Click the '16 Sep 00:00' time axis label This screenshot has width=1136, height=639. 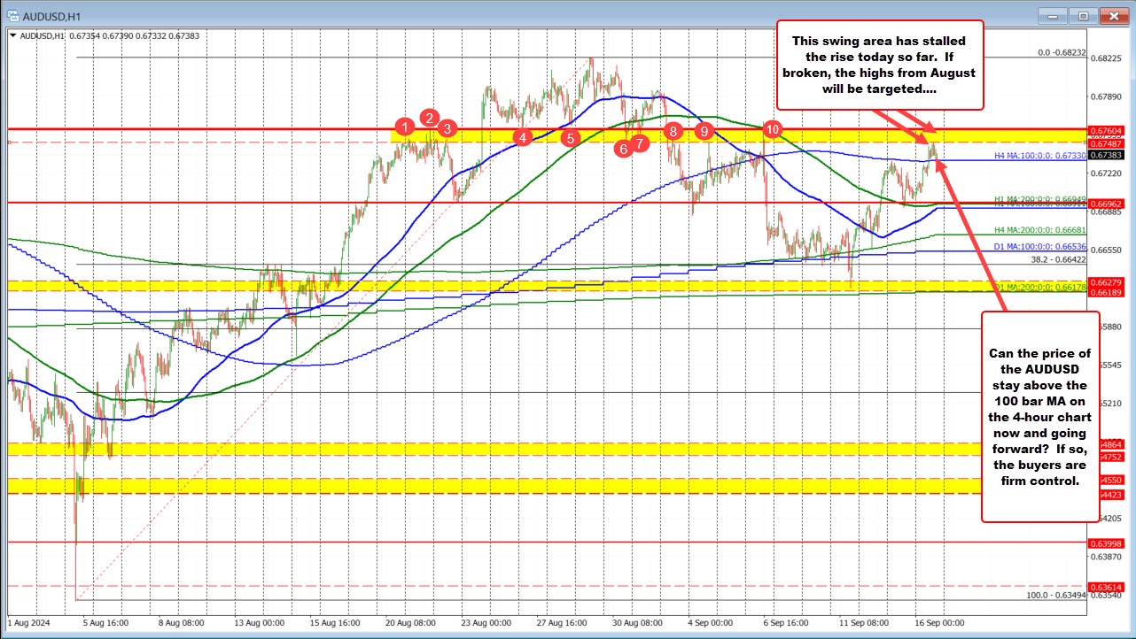938,623
